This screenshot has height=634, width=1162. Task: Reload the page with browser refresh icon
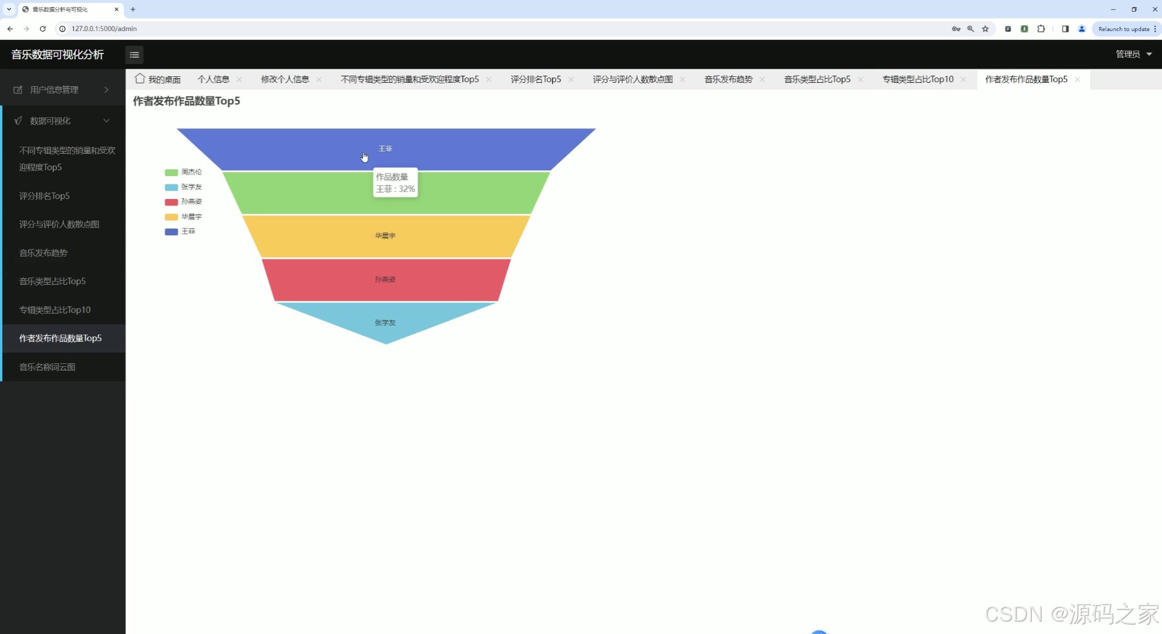pos(43,29)
